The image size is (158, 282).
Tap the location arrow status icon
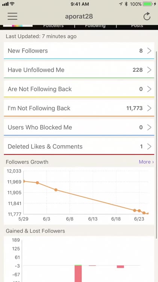[121, 4]
